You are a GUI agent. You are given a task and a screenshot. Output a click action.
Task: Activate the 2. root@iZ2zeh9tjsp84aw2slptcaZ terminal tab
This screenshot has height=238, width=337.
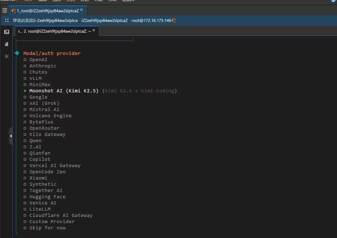pyautogui.click(x=54, y=31)
